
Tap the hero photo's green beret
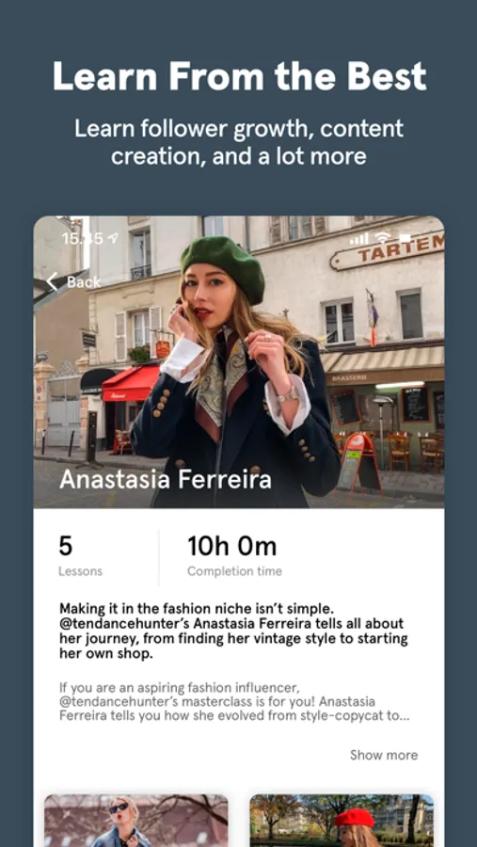coord(222,267)
